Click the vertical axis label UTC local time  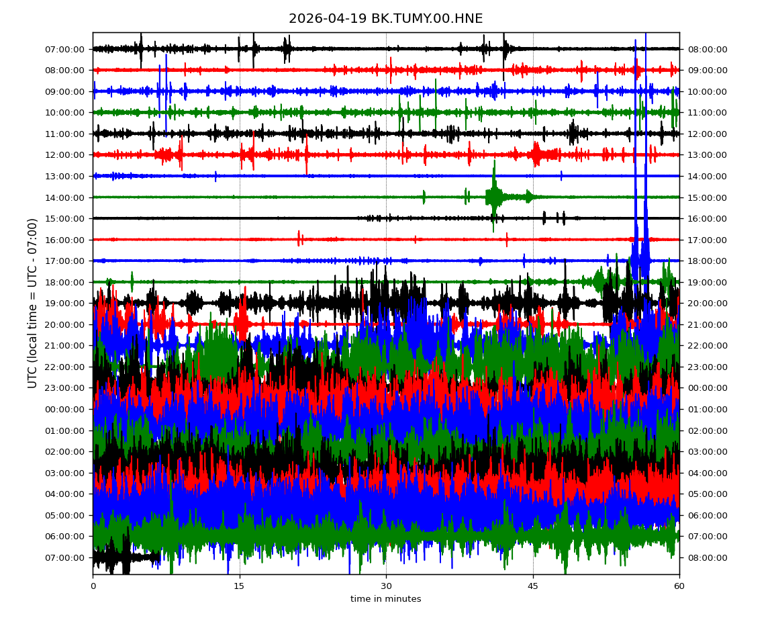33,303
